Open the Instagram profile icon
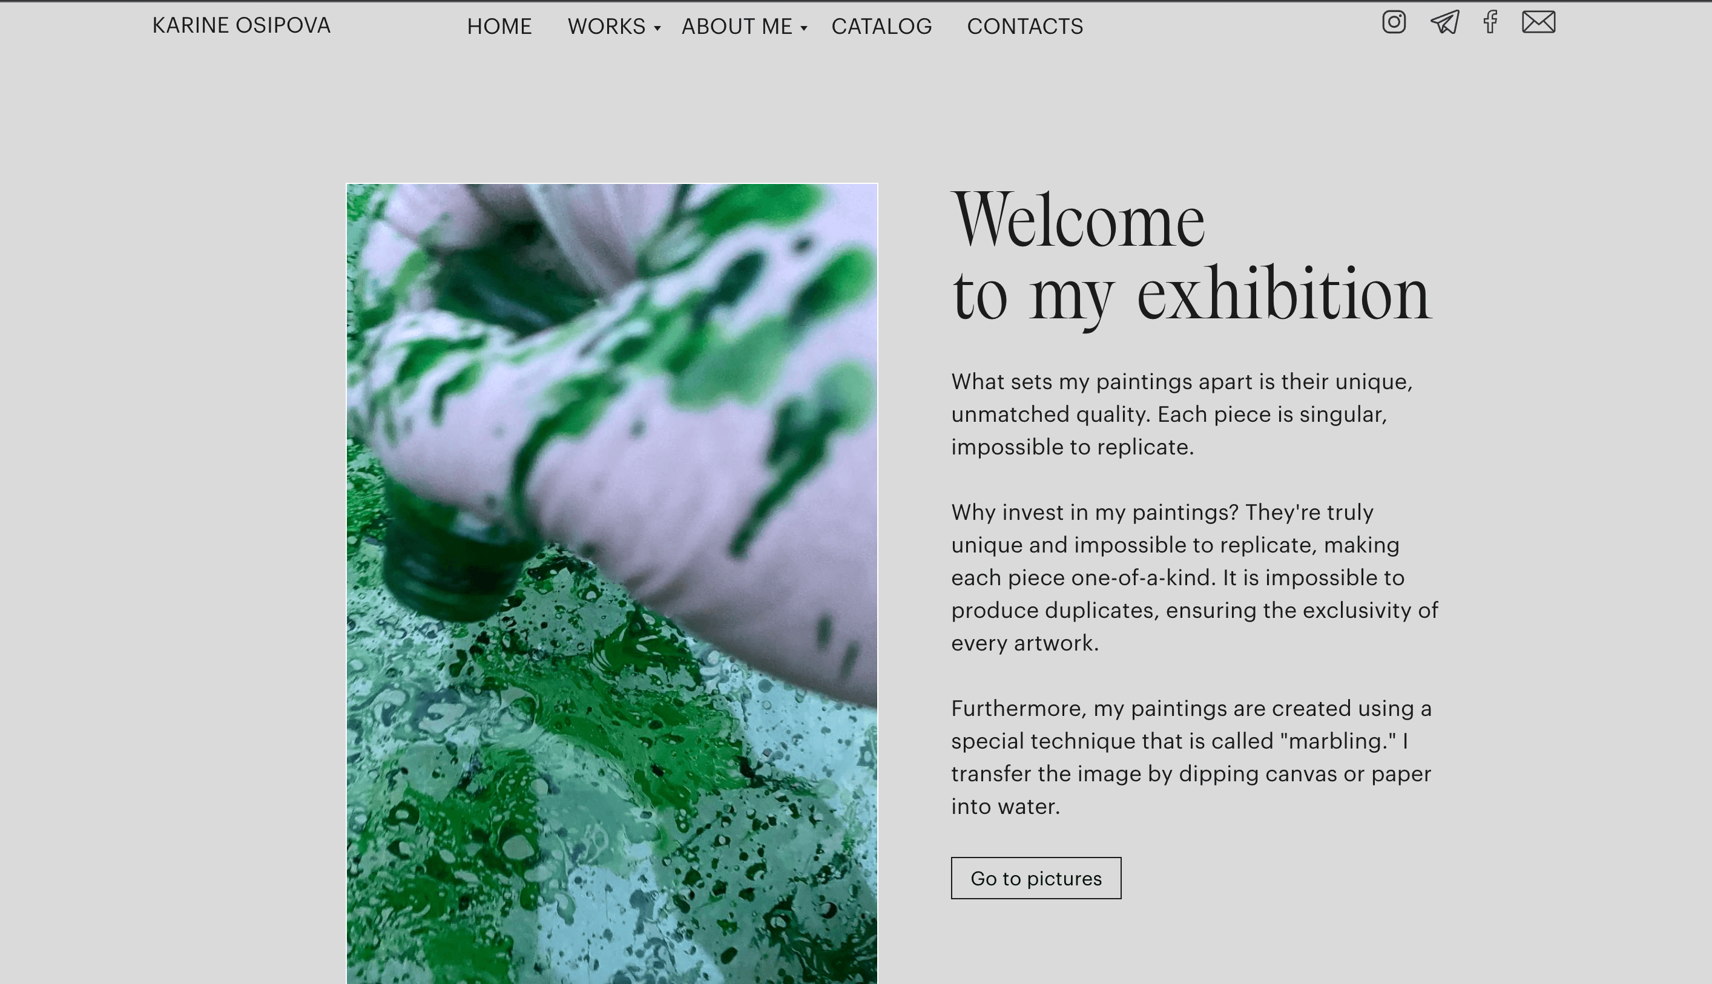Viewport: 1712px width, 984px height. (1394, 22)
